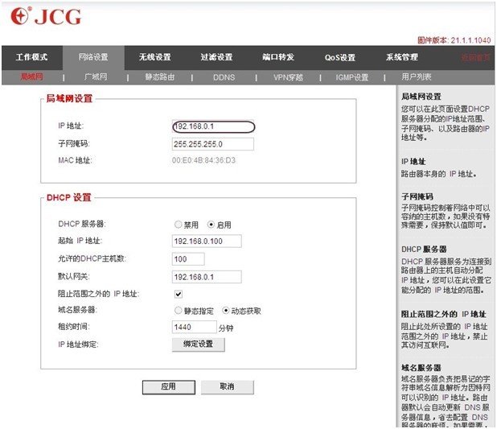Click the 应用 button

tap(169, 387)
